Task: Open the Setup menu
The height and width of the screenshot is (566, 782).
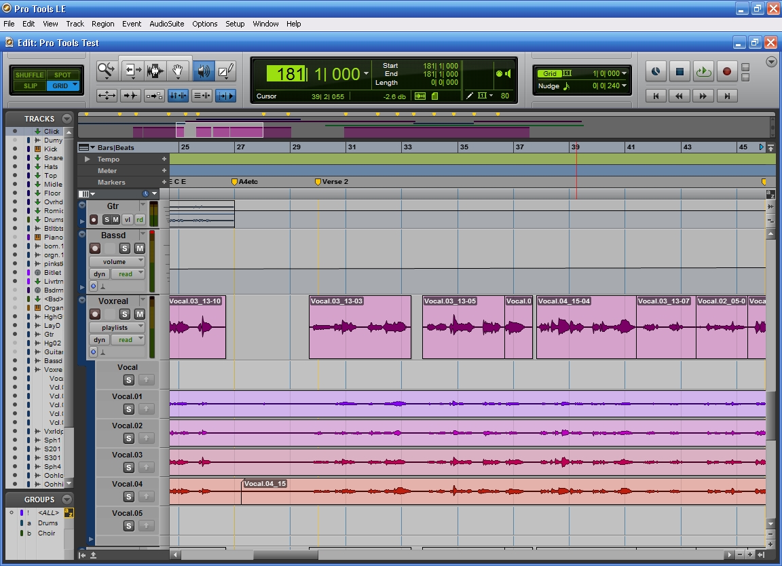Action: click(235, 24)
